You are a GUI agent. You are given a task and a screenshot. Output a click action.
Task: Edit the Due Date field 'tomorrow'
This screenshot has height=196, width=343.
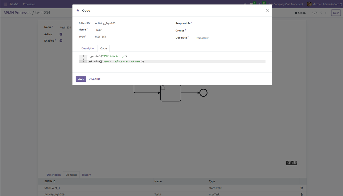[x=230, y=38]
